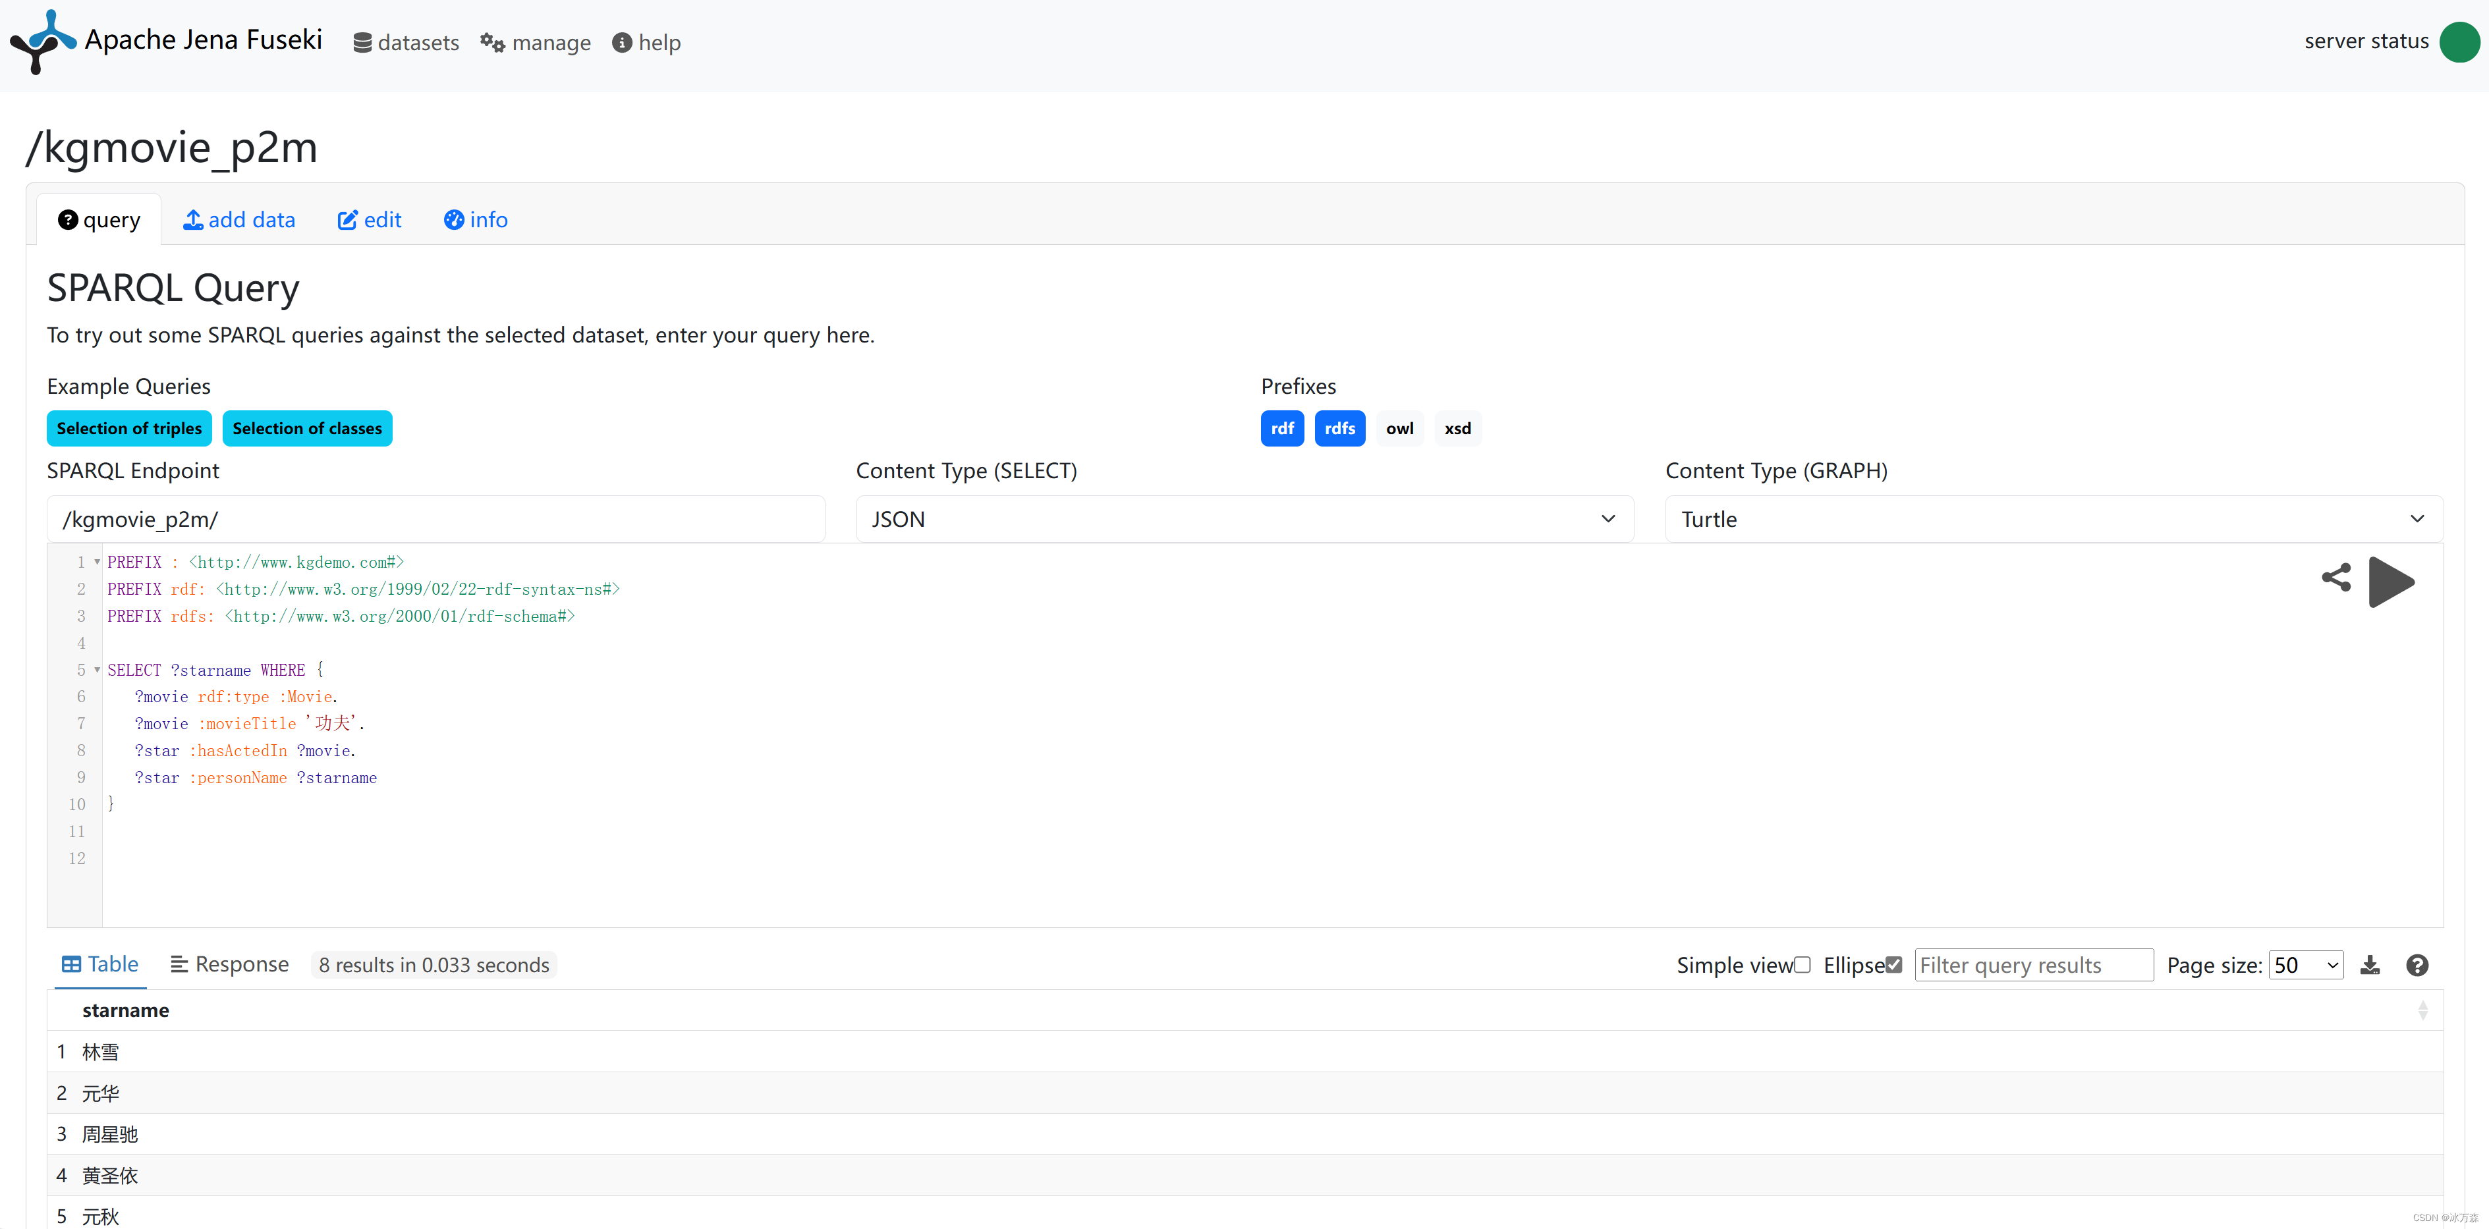2489x1229 pixels.
Task: Open datasets from the navigation bar
Action: coord(406,43)
